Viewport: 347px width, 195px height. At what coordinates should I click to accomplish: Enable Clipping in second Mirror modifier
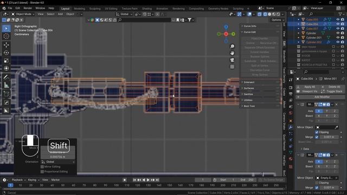click(x=317, y=183)
